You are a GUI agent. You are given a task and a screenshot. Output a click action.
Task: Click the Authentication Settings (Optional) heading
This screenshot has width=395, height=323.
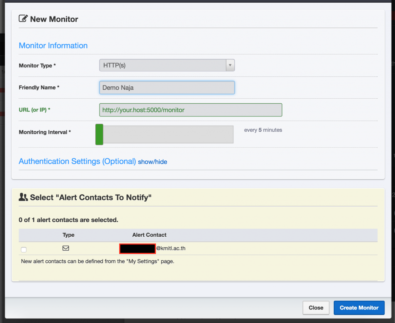point(77,161)
